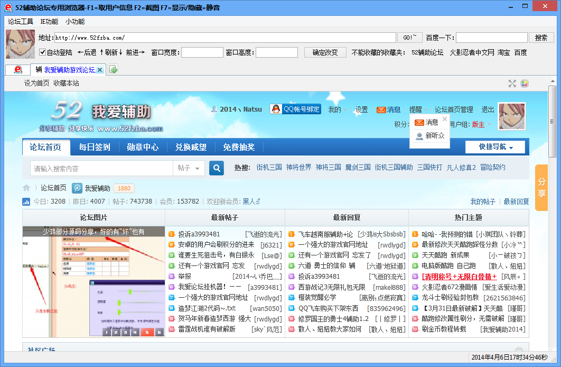Click the user avatar beside the address bar
Image resolution: width=561 pixels, height=367 pixels.
pyautogui.click(x=21, y=44)
